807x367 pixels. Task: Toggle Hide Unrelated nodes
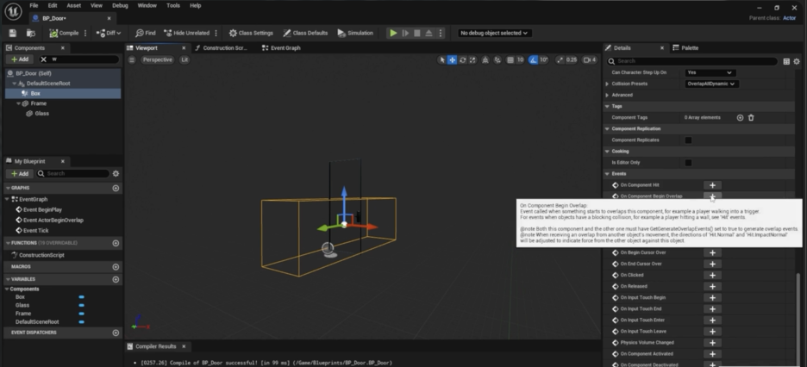[x=186, y=33]
